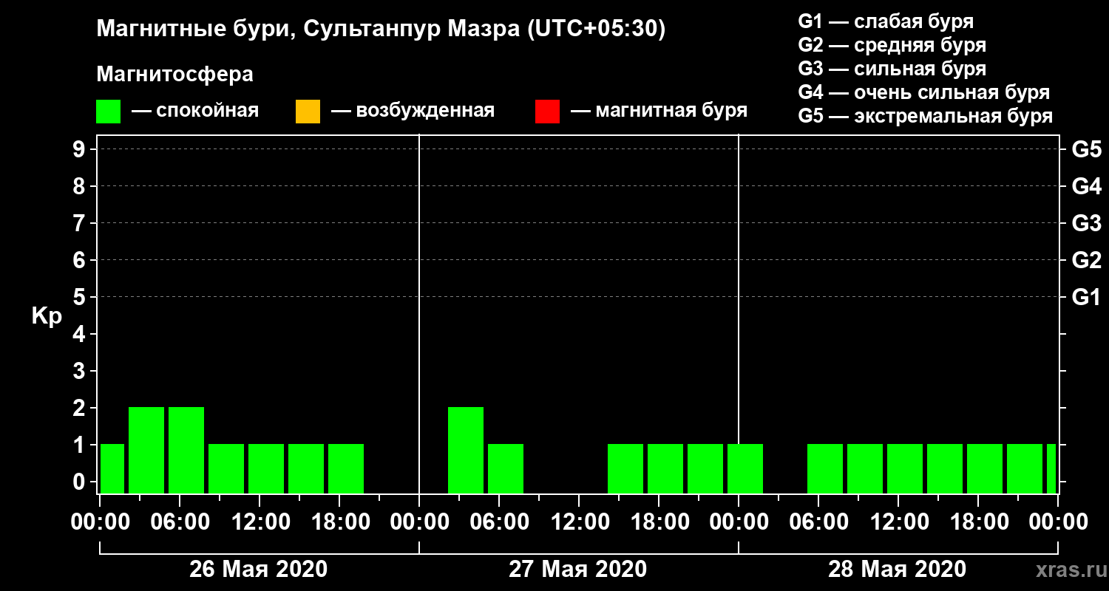Click the red 'магнитная буря' legend swatch
Screen dimensions: 1109x591
coord(547,112)
